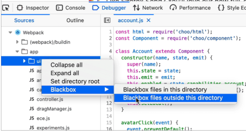Open the Network panel
The height and width of the screenshot is (131, 246).
pyautogui.click(x=148, y=8)
